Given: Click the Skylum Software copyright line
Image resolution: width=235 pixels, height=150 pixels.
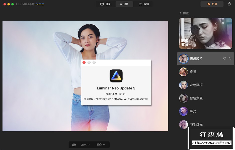Looking at the screenshot, I should 116,99.
